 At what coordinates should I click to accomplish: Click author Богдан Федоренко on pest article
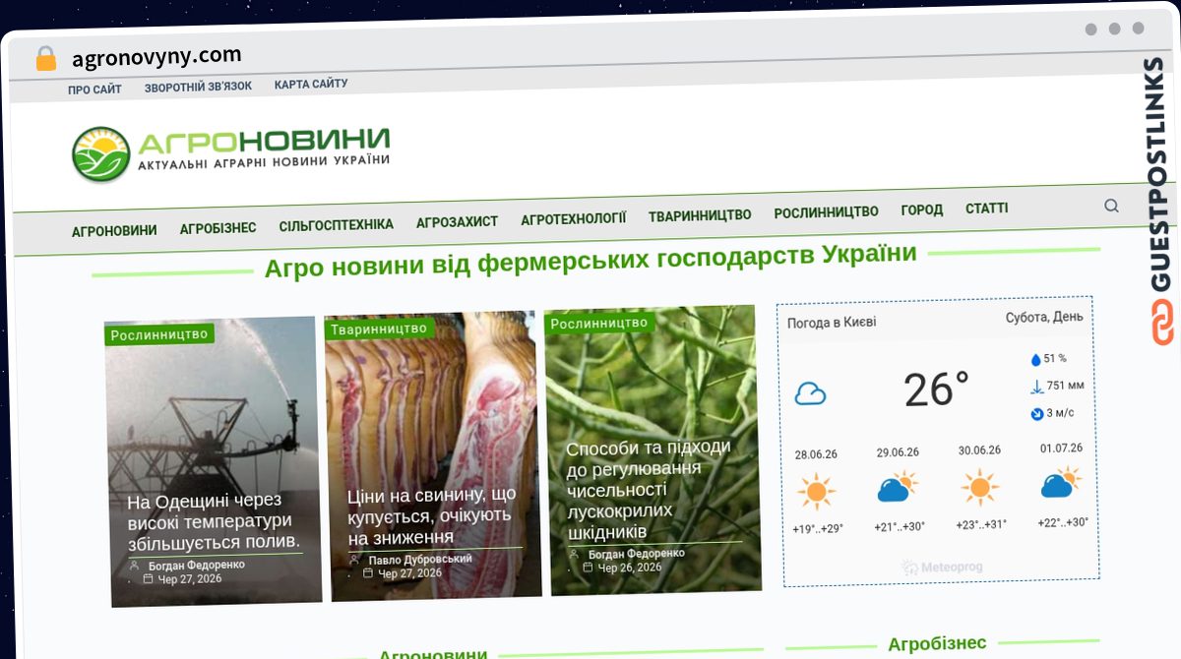(x=637, y=554)
